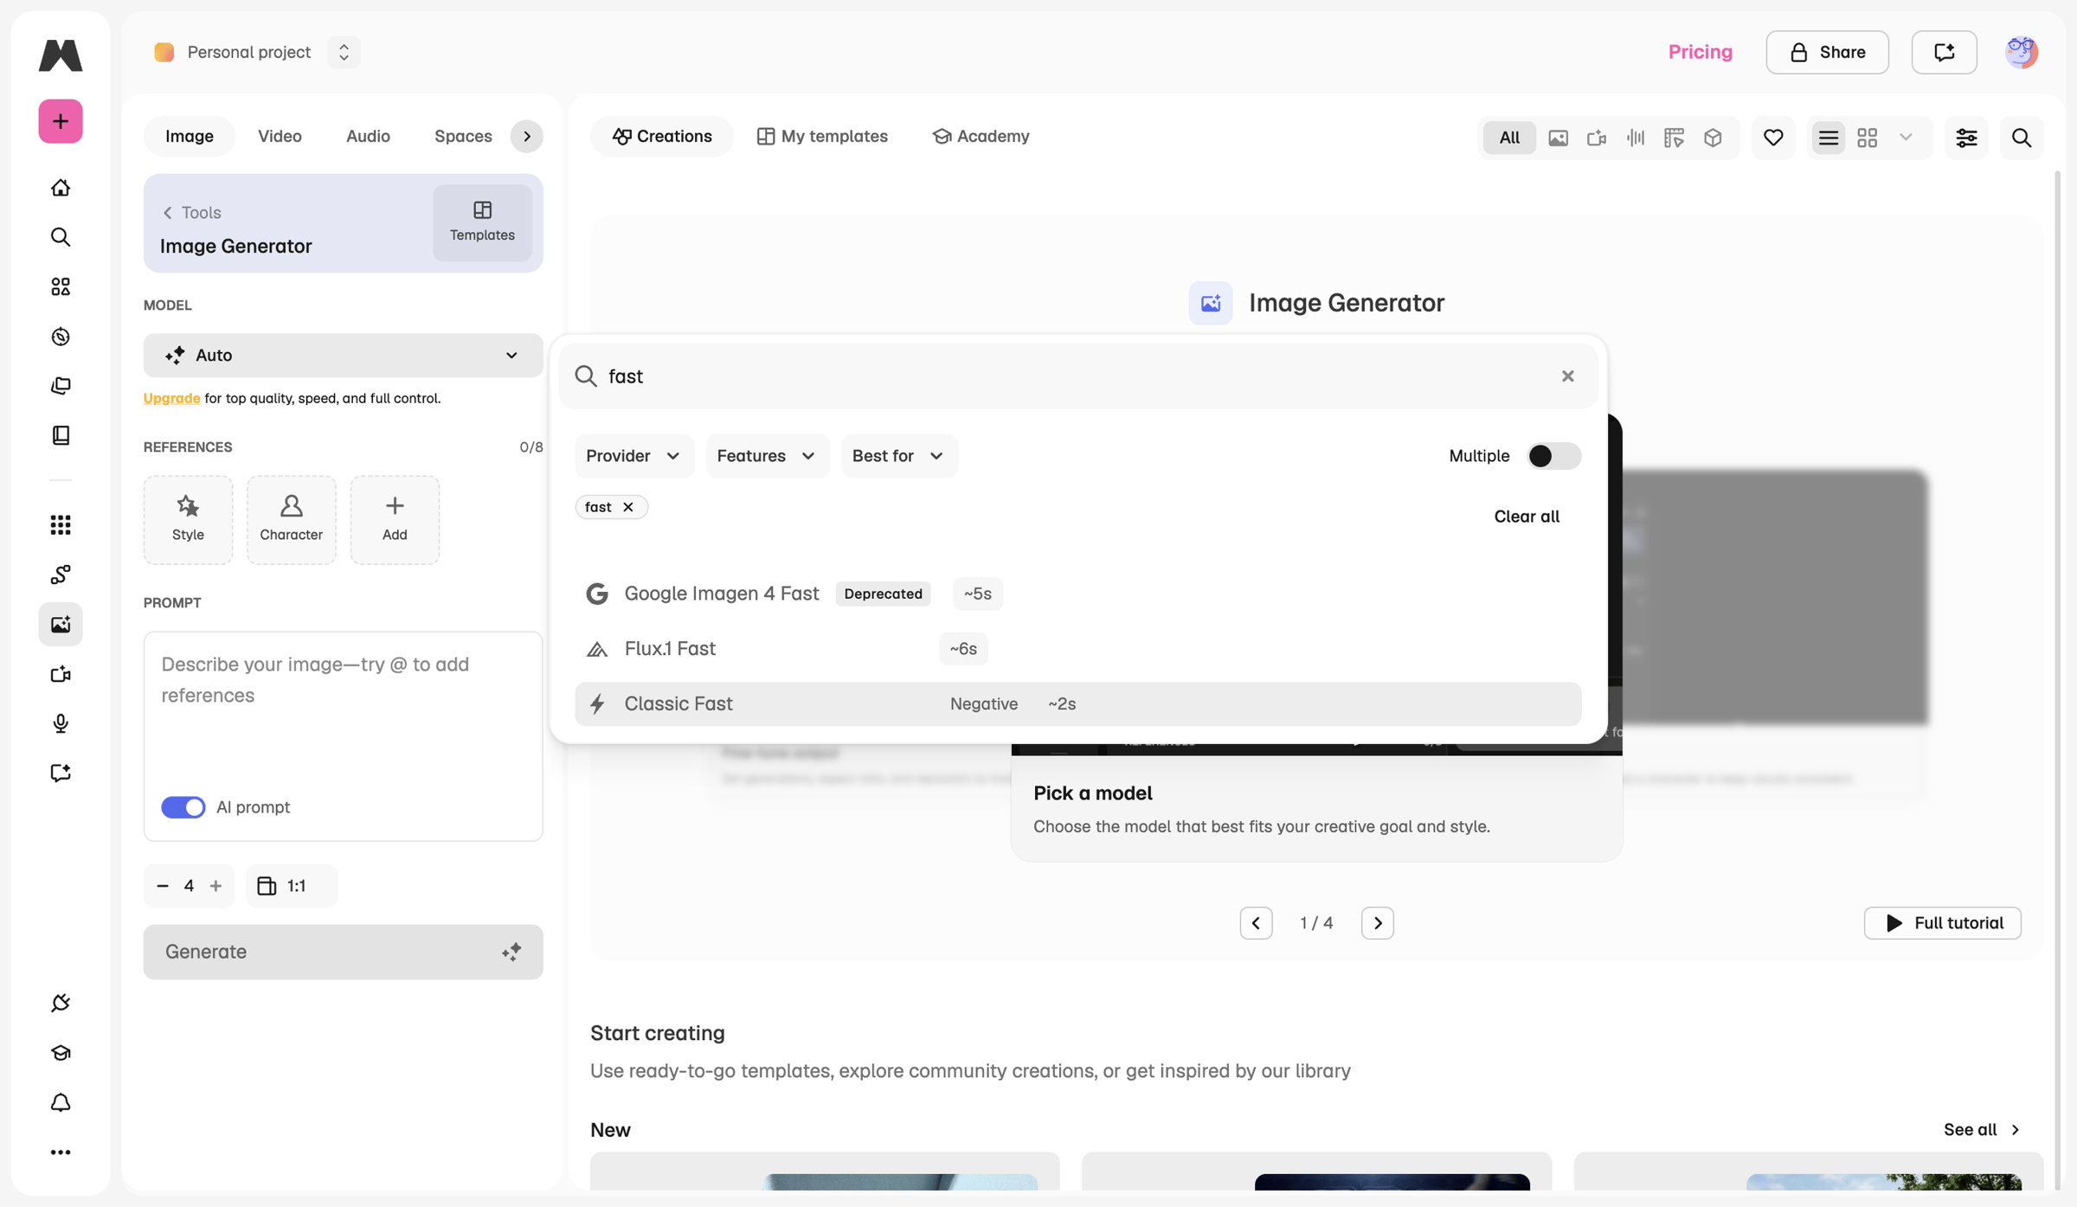Play the Full tutorial

[x=1942, y=923]
